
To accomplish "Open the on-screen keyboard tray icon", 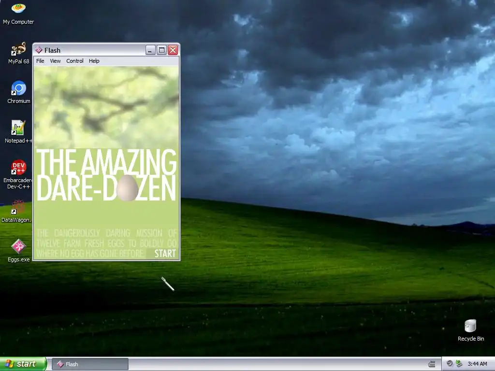I will 432,364.
